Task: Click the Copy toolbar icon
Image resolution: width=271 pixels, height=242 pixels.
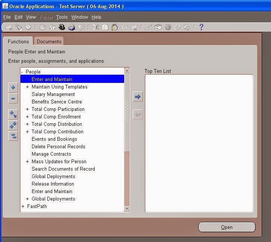Action: tap(105, 27)
